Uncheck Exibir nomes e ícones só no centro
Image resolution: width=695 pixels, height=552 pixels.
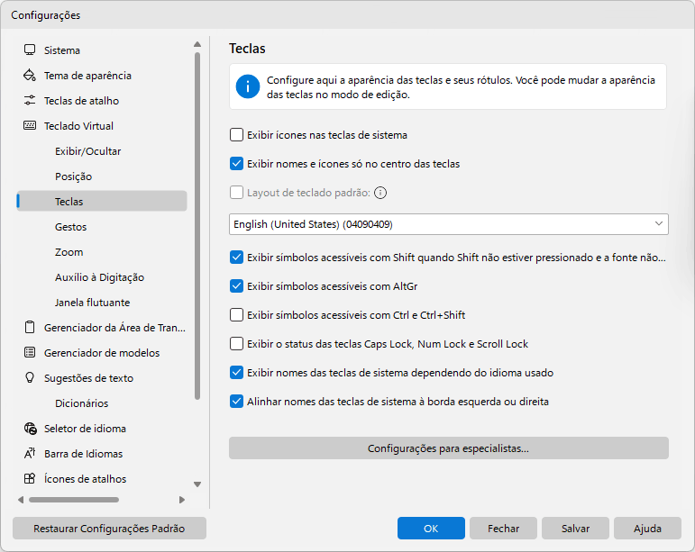[x=237, y=163]
